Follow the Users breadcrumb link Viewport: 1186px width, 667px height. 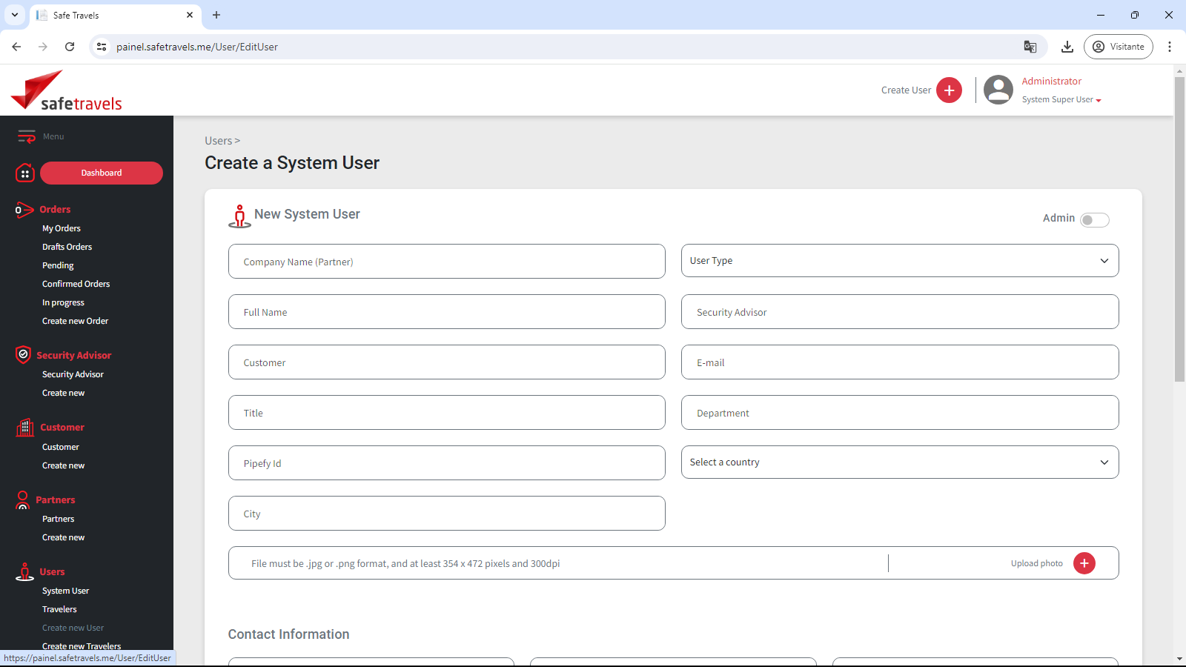pos(218,141)
